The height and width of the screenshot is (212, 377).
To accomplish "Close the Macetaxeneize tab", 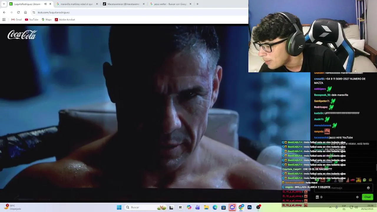I will point(144,4).
